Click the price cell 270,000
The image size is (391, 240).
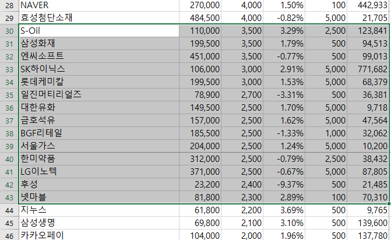(x=200, y=5)
